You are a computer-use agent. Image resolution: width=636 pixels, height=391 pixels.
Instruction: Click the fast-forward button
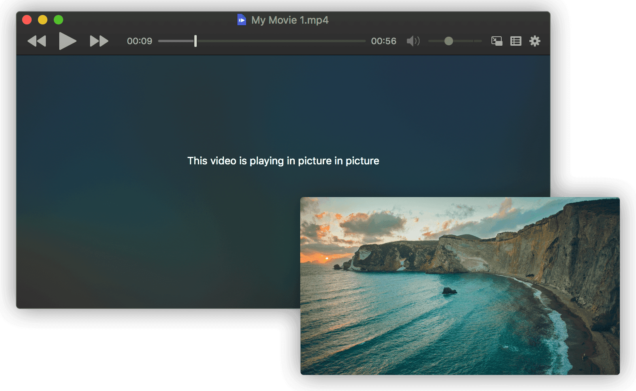coord(99,41)
